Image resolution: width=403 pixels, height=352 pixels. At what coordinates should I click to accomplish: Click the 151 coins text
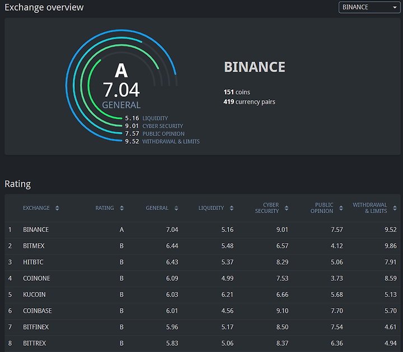[237, 92]
